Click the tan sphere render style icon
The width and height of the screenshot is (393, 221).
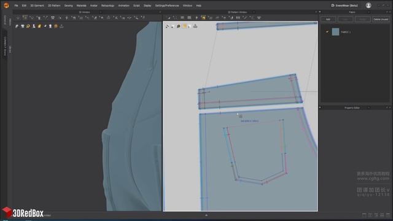pyautogui.click(x=56, y=26)
